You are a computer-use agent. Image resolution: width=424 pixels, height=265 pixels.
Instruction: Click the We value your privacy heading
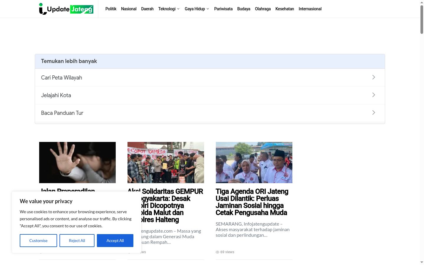(x=46, y=201)
